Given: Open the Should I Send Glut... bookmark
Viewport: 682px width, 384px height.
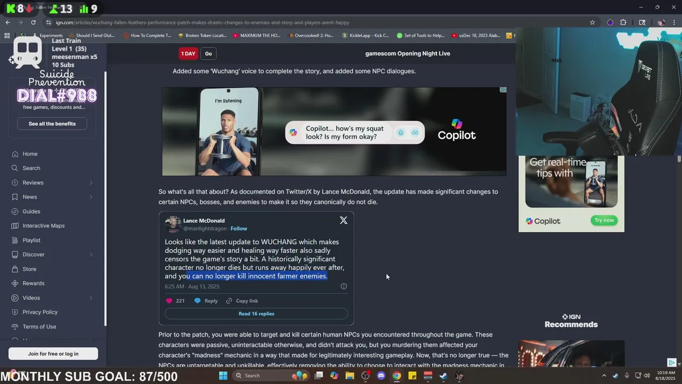Looking at the screenshot, I should (91, 36).
